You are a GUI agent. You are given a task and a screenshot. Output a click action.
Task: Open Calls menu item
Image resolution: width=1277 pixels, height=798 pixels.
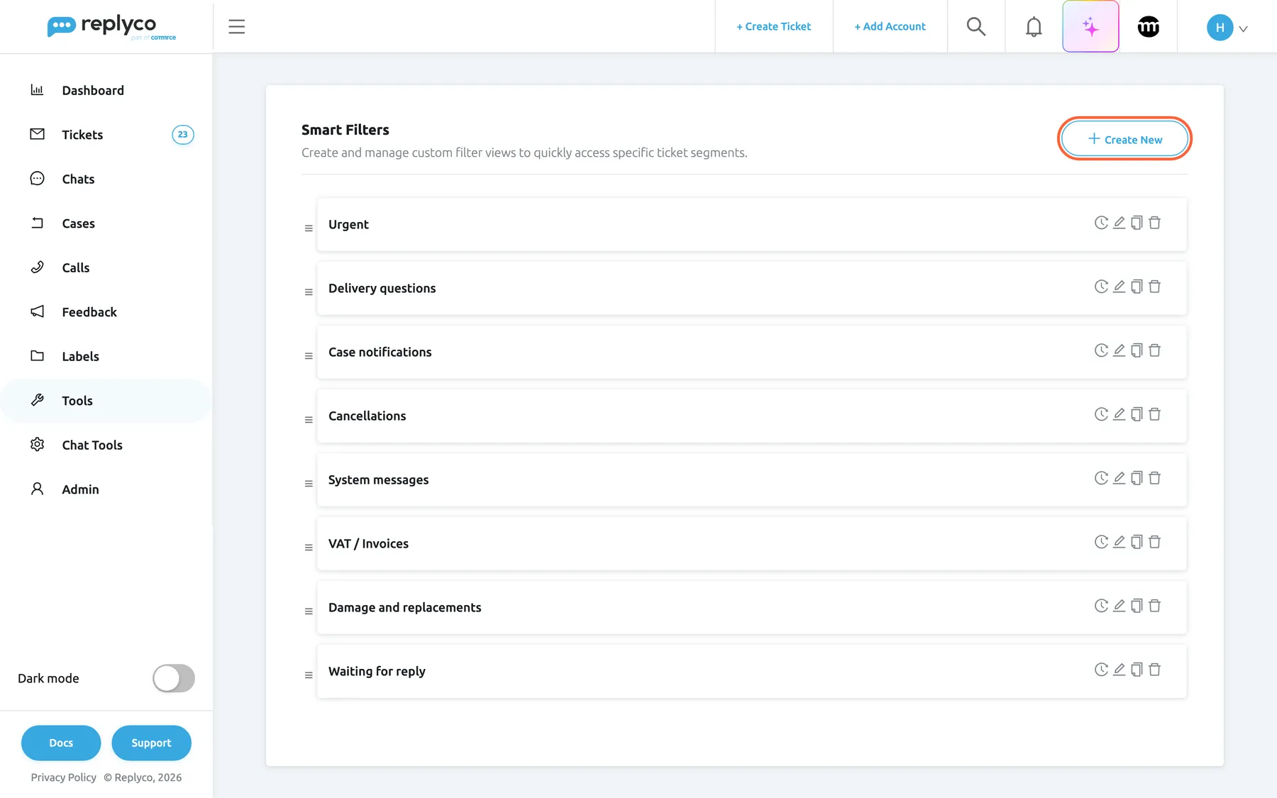tap(106, 267)
